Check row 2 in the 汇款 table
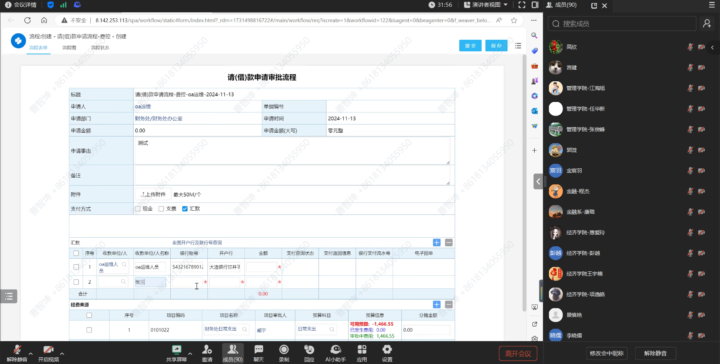The image size is (720, 364). pos(76,282)
